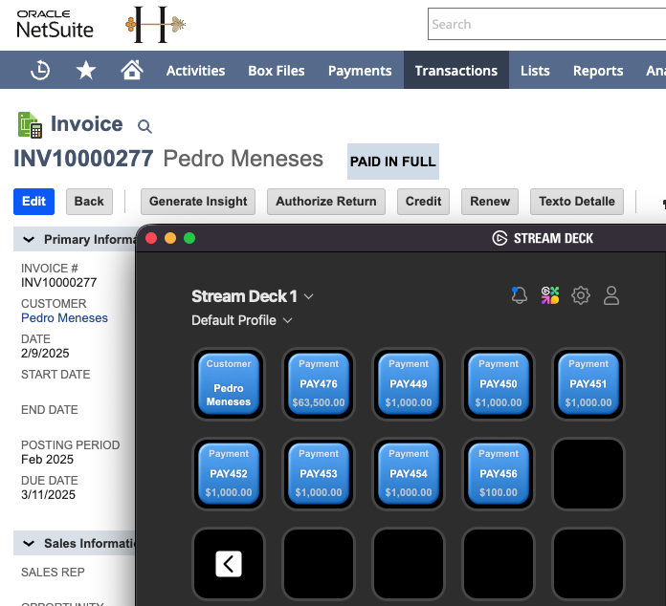Screen dimensions: 666x606
Task: Select the PAY449 payment key
Action: pyautogui.click(x=409, y=383)
